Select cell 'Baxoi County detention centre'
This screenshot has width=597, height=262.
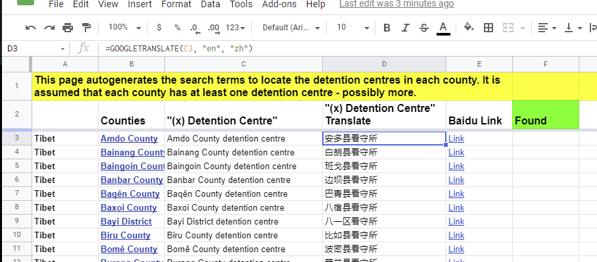click(244, 207)
